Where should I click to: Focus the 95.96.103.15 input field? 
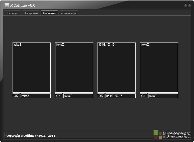[x=120, y=96]
